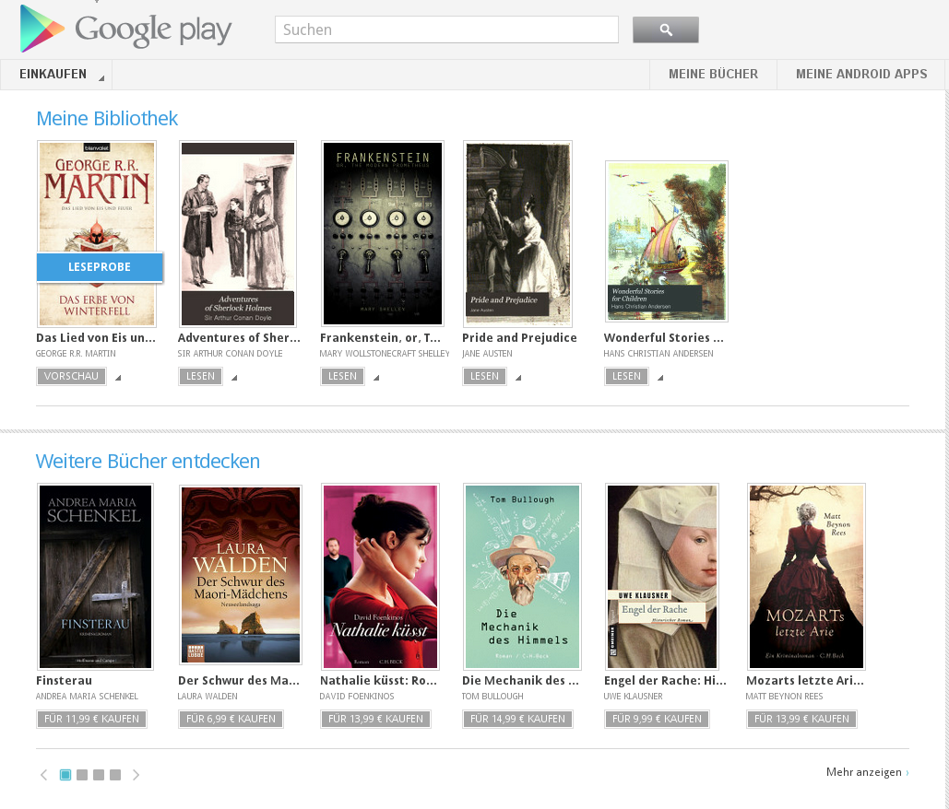Open the Meine Android Apps tab
Image resolution: width=949 pixels, height=809 pixels.
tap(861, 75)
